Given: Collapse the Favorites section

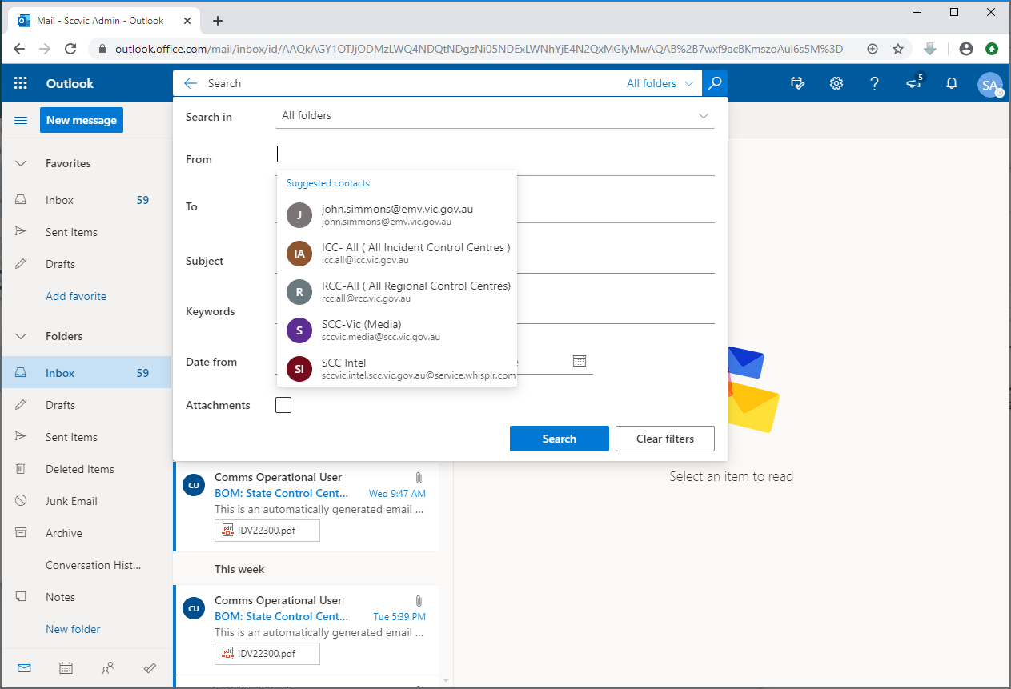Looking at the screenshot, I should coord(22,163).
